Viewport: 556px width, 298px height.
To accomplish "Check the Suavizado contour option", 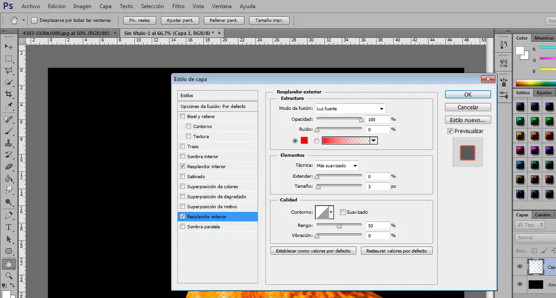I will (343, 212).
